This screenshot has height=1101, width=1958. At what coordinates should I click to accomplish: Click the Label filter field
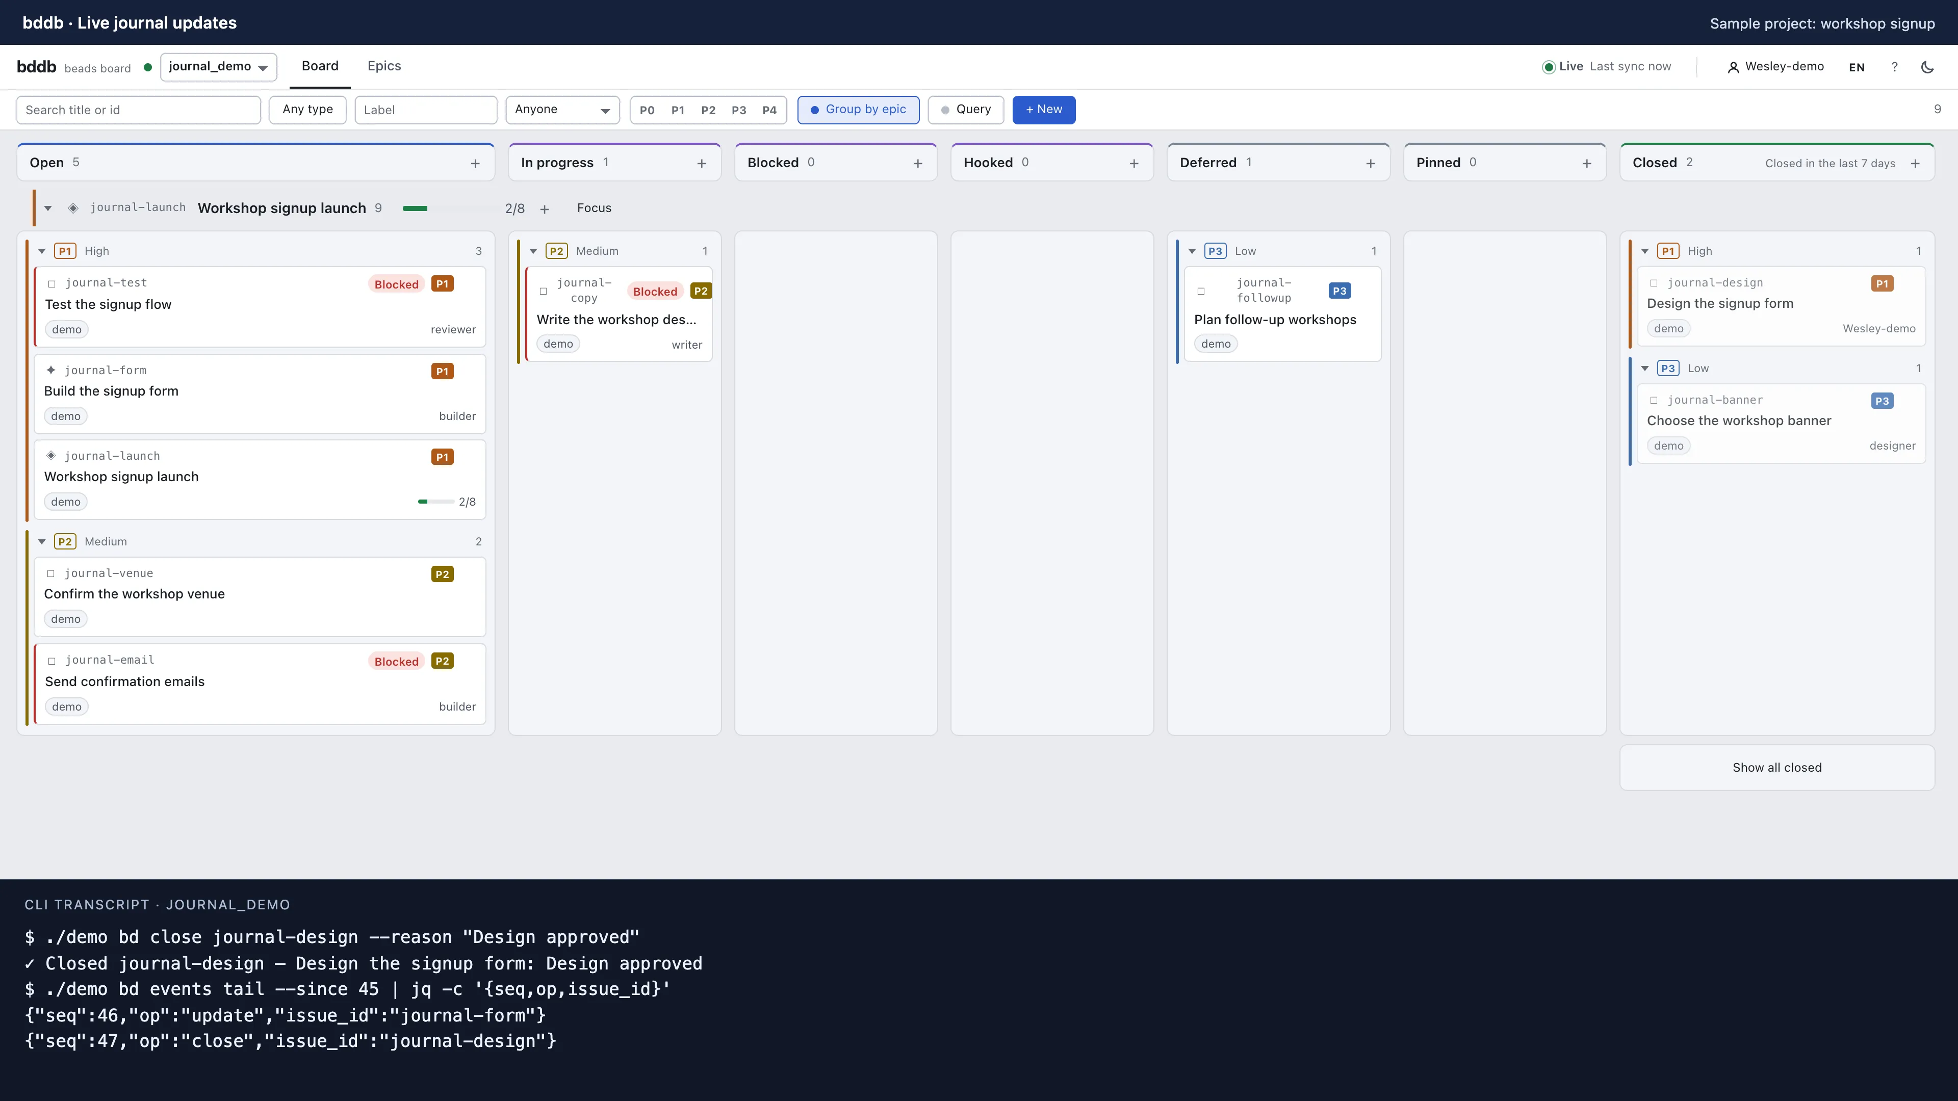[426, 110]
